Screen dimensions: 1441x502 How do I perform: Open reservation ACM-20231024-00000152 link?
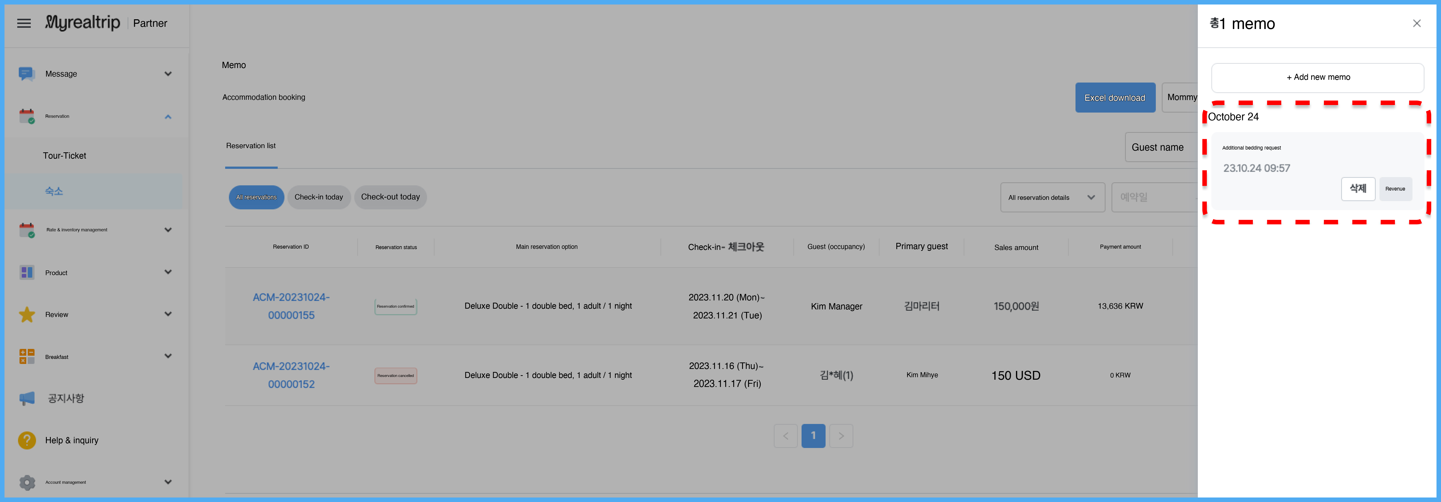pyautogui.click(x=291, y=375)
